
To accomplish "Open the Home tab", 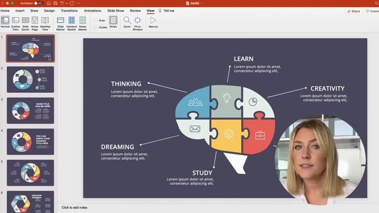I will click(5, 11).
